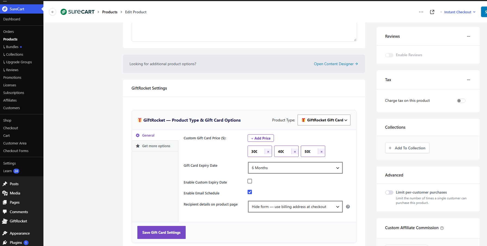This screenshot has height=246, width=487.
Task: Open Reviews panel options menu
Action: coord(469,36)
